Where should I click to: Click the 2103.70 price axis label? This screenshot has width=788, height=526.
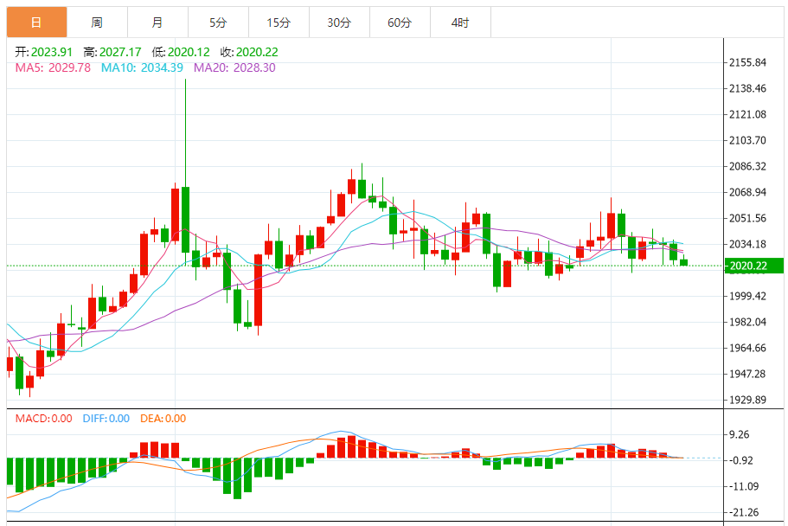(x=748, y=140)
